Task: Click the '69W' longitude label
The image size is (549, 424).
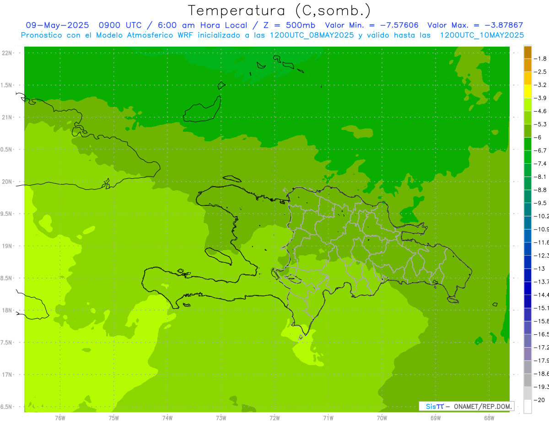Action: [x=436, y=418]
